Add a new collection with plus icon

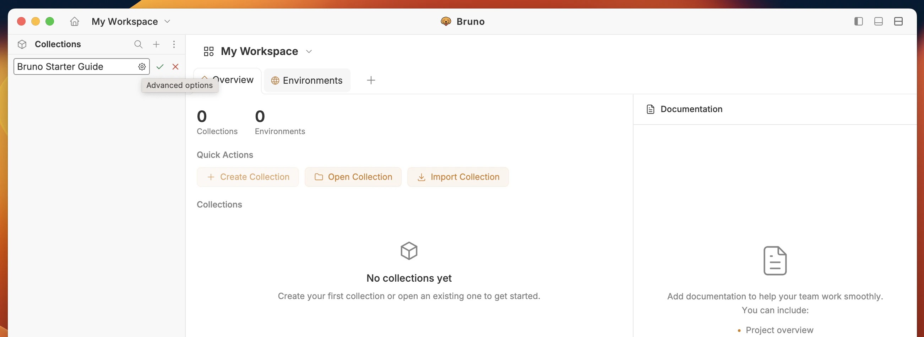(156, 44)
